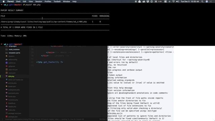Screen dimensions: 215x121
Task: Open the Help menu
Action: coord(74,1)
